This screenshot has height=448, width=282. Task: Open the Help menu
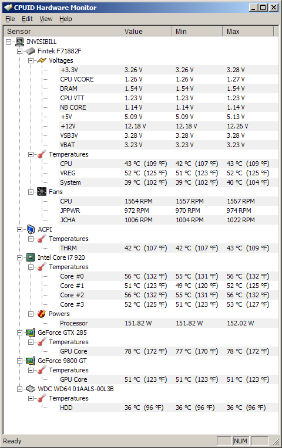click(x=66, y=19)
